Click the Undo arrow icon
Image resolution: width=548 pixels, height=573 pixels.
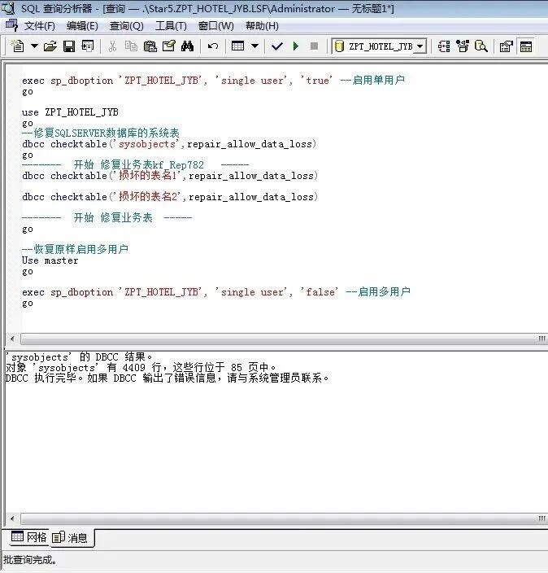click(213, 46)
